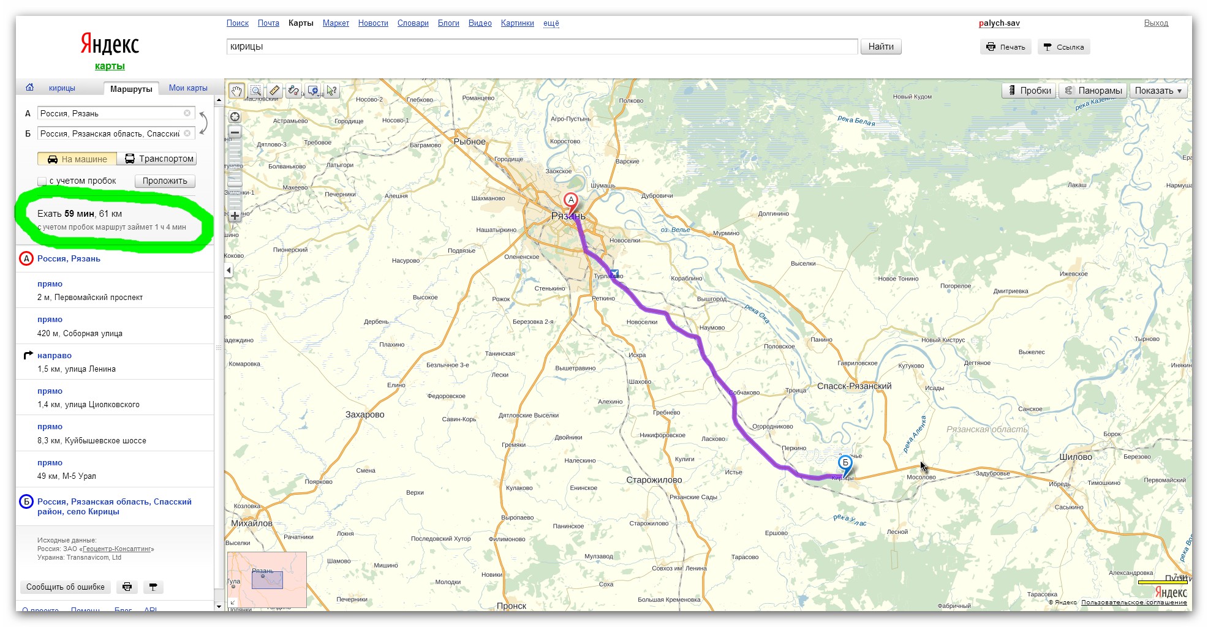Open Поиск in top navigation
This screenshot has width=1208, height=627.
click(238, 23)
